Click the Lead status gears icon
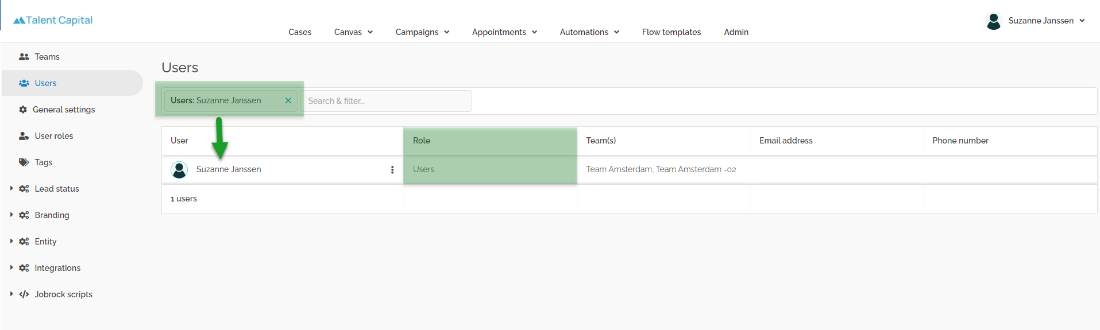This screenshot has width=1100, height=330. pyautogui.click(x=24, y=189)
